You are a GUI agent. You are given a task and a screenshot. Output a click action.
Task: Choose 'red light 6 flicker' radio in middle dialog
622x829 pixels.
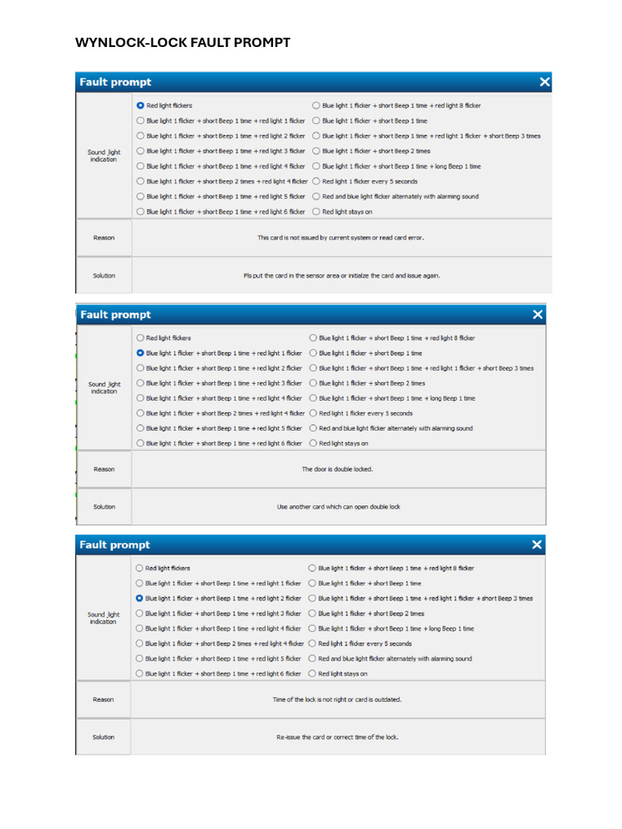pyautogui.click(x=140, y=443)
